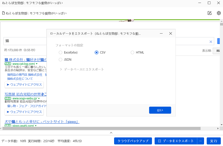The height and width of the screenshot is (146, 223).
Task: Open the first ウェブサイトにアクセス button
Action: tap(24, 85)
